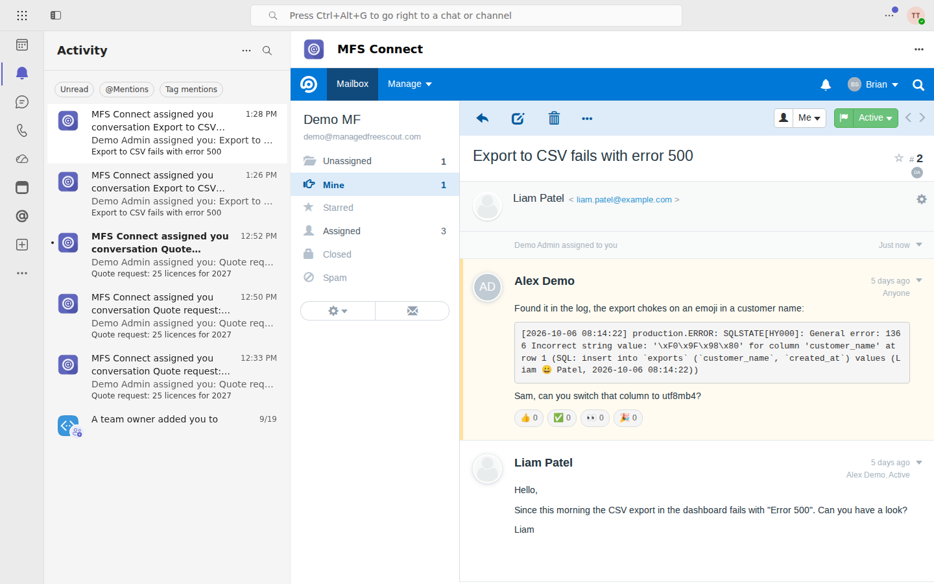Open the MFS Connect @ icon in rail
The width and height of the screenshot is (934, 584).
(22, 216)
